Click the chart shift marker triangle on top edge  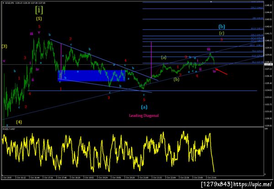pyautogui.click(x=211, y=1)
